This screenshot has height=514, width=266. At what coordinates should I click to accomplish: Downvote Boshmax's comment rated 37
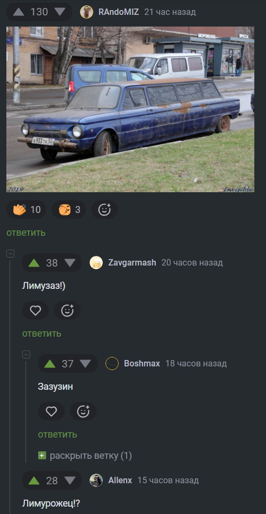click(x=85, y=364)
